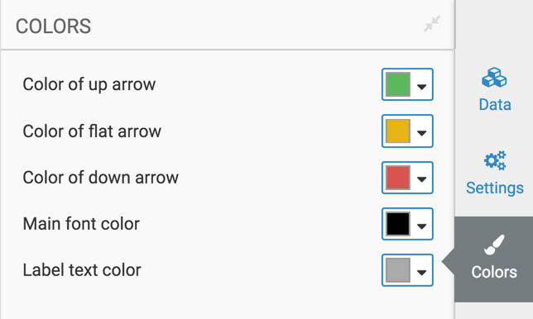Image resolution: width=533 pixels, height=319 pixels.
Task: Open dropdown arrow for up arrow color
Action: click(x=421, y=87)
